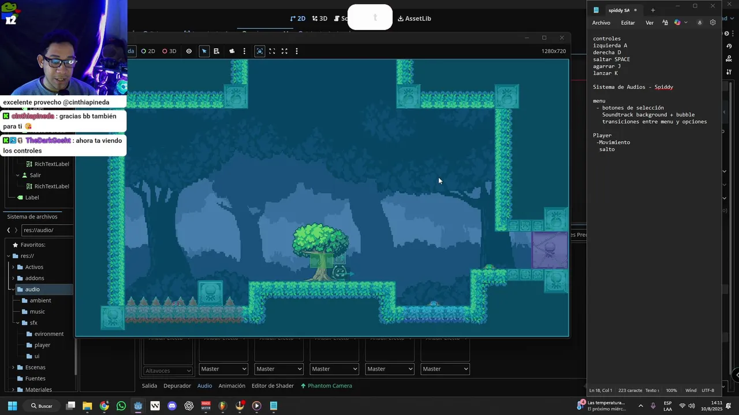Click the fit-to-frame corners icon
Image resolution: width=739 pixels, height=415 pixels.
click(x=272, y=51)
